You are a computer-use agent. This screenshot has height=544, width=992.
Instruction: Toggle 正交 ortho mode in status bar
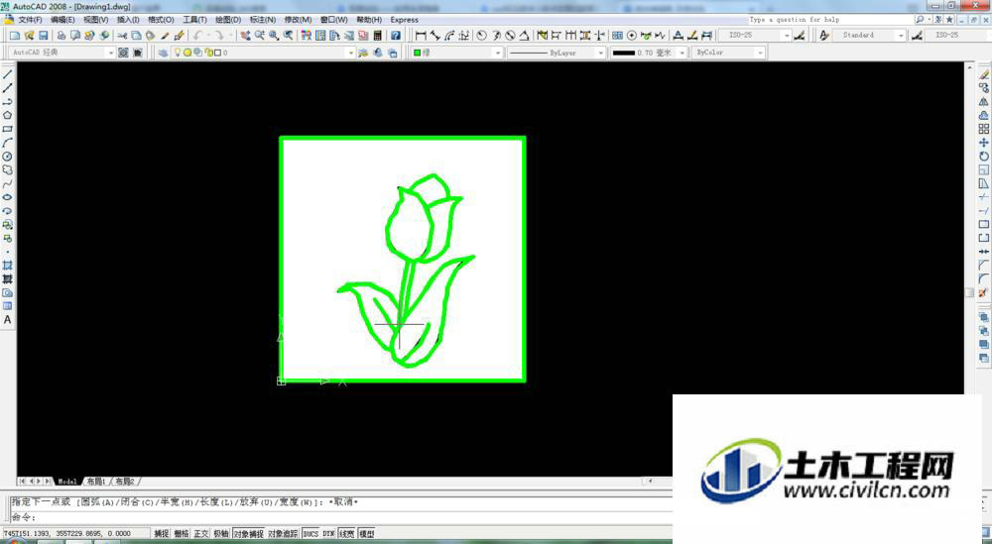coord(201,534)
